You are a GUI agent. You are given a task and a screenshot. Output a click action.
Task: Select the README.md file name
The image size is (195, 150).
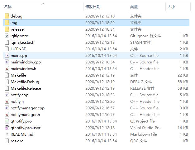[x=22, y=134]
